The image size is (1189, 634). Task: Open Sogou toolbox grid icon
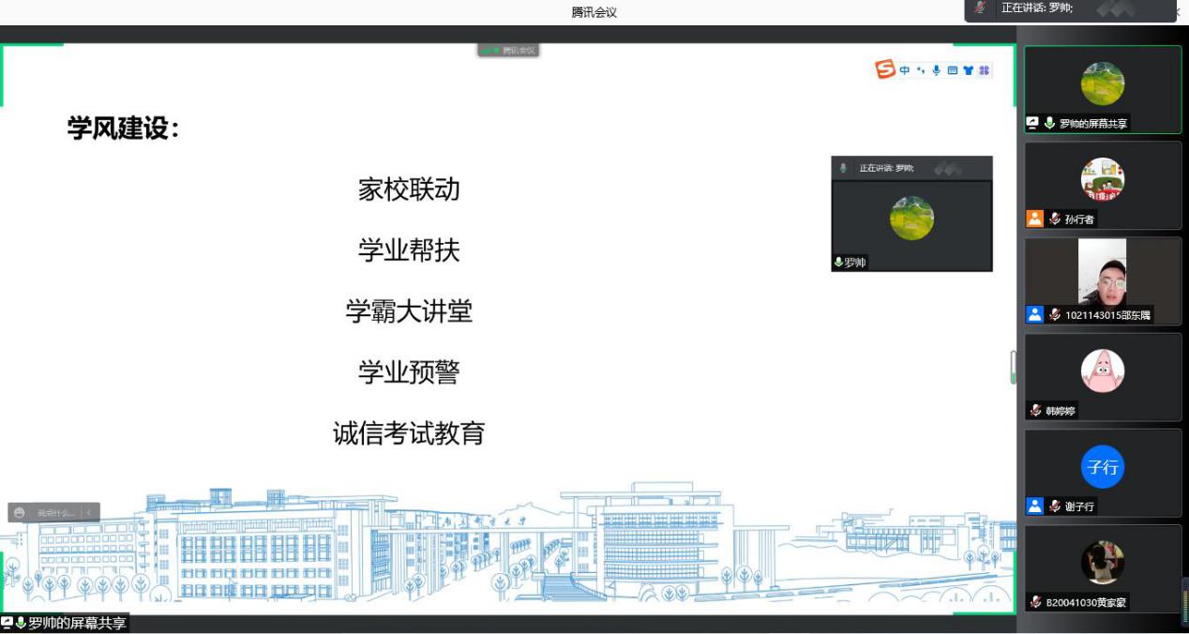pyautogui.click(x=984, y=70)
